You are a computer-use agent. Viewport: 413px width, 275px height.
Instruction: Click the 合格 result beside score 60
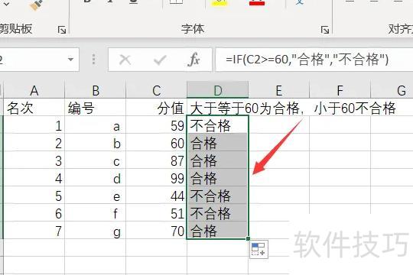pos(217,142)
